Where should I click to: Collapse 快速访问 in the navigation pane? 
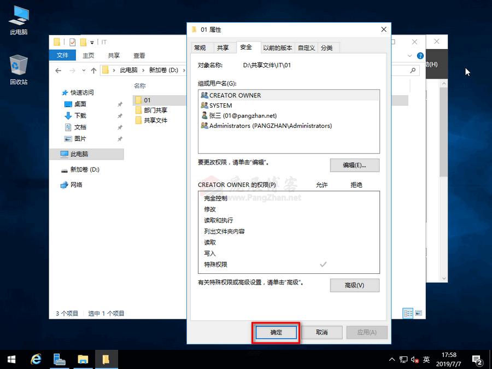click(60, 92)
